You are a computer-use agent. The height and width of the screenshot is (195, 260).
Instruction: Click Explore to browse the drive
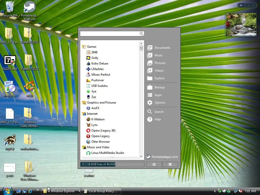[x=156, y=78]
